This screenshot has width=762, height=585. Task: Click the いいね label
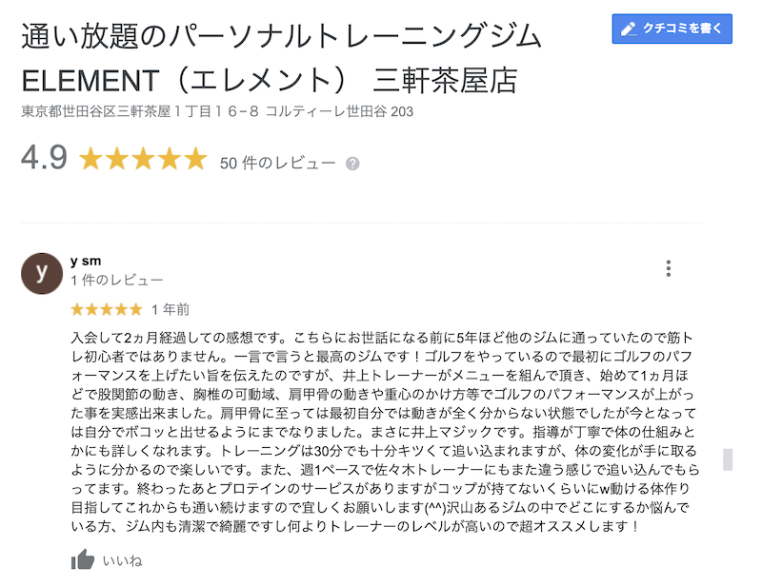[123, 561]
